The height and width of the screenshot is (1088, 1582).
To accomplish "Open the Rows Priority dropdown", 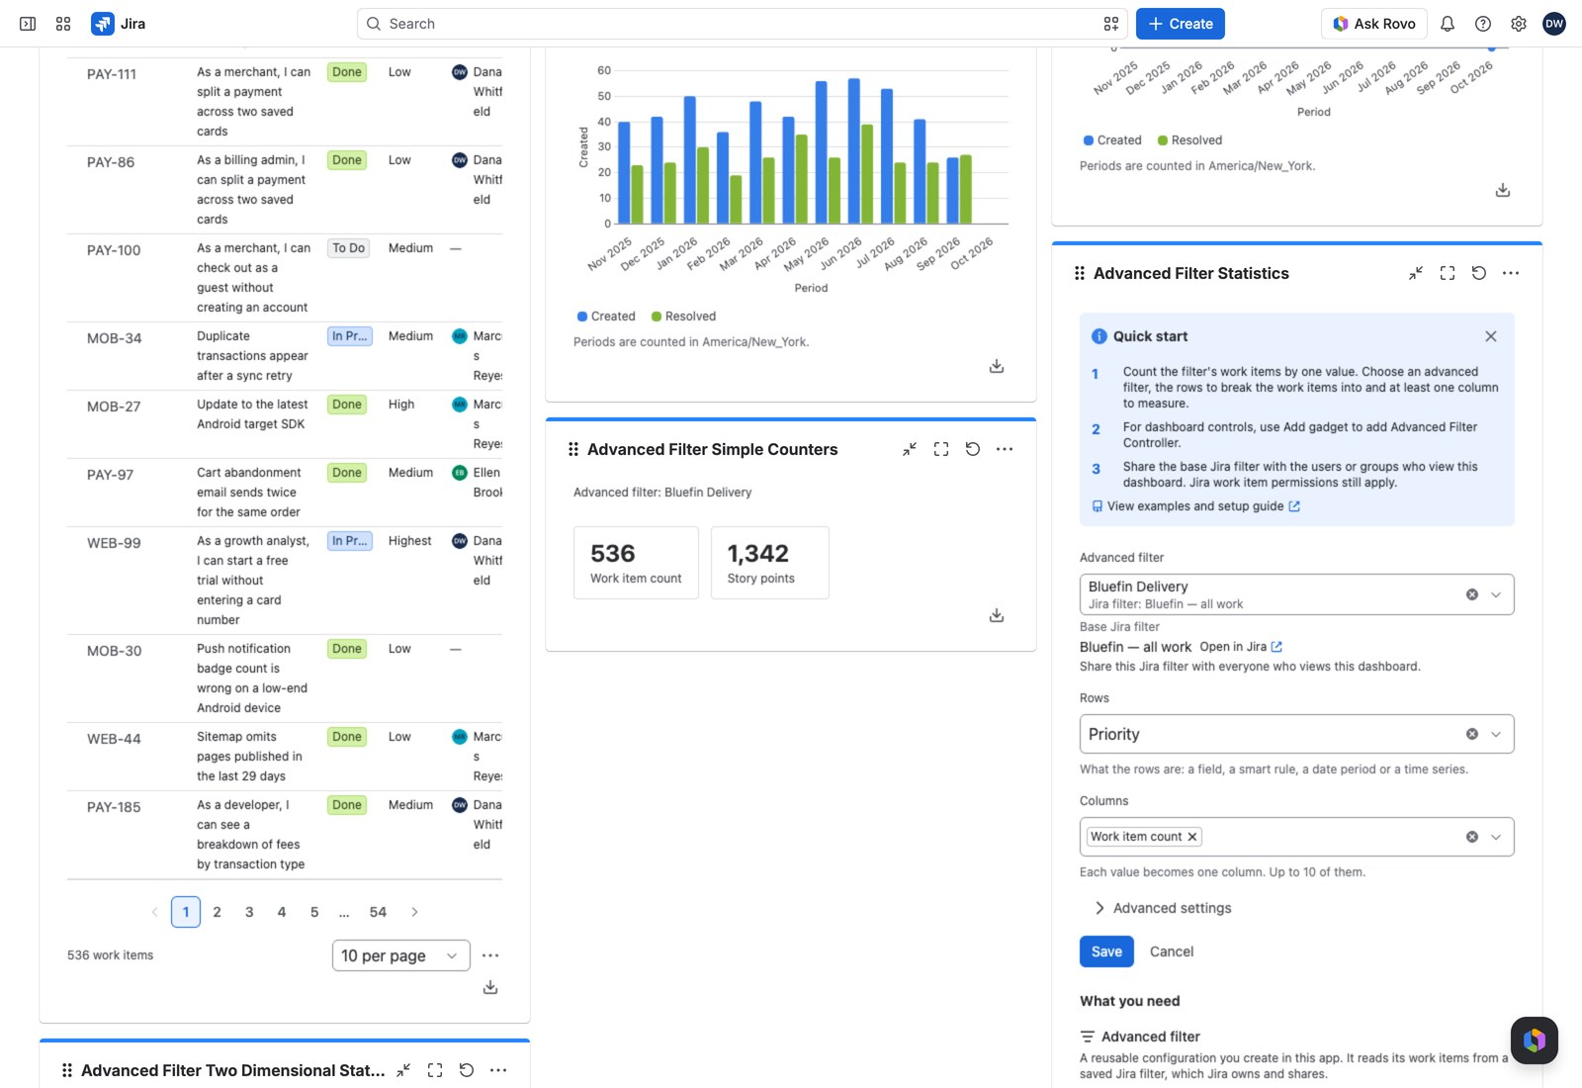I will coord(1297,734).
